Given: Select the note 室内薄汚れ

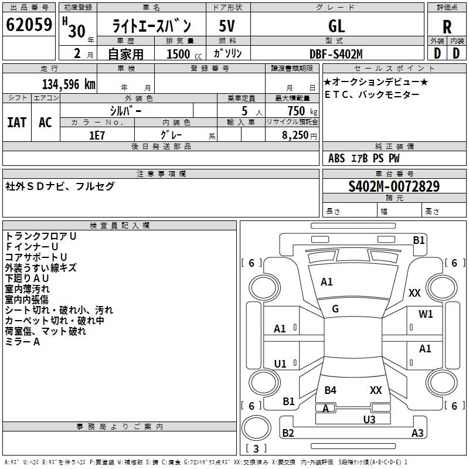Looking at the screenshot, I should pos(27,289).
